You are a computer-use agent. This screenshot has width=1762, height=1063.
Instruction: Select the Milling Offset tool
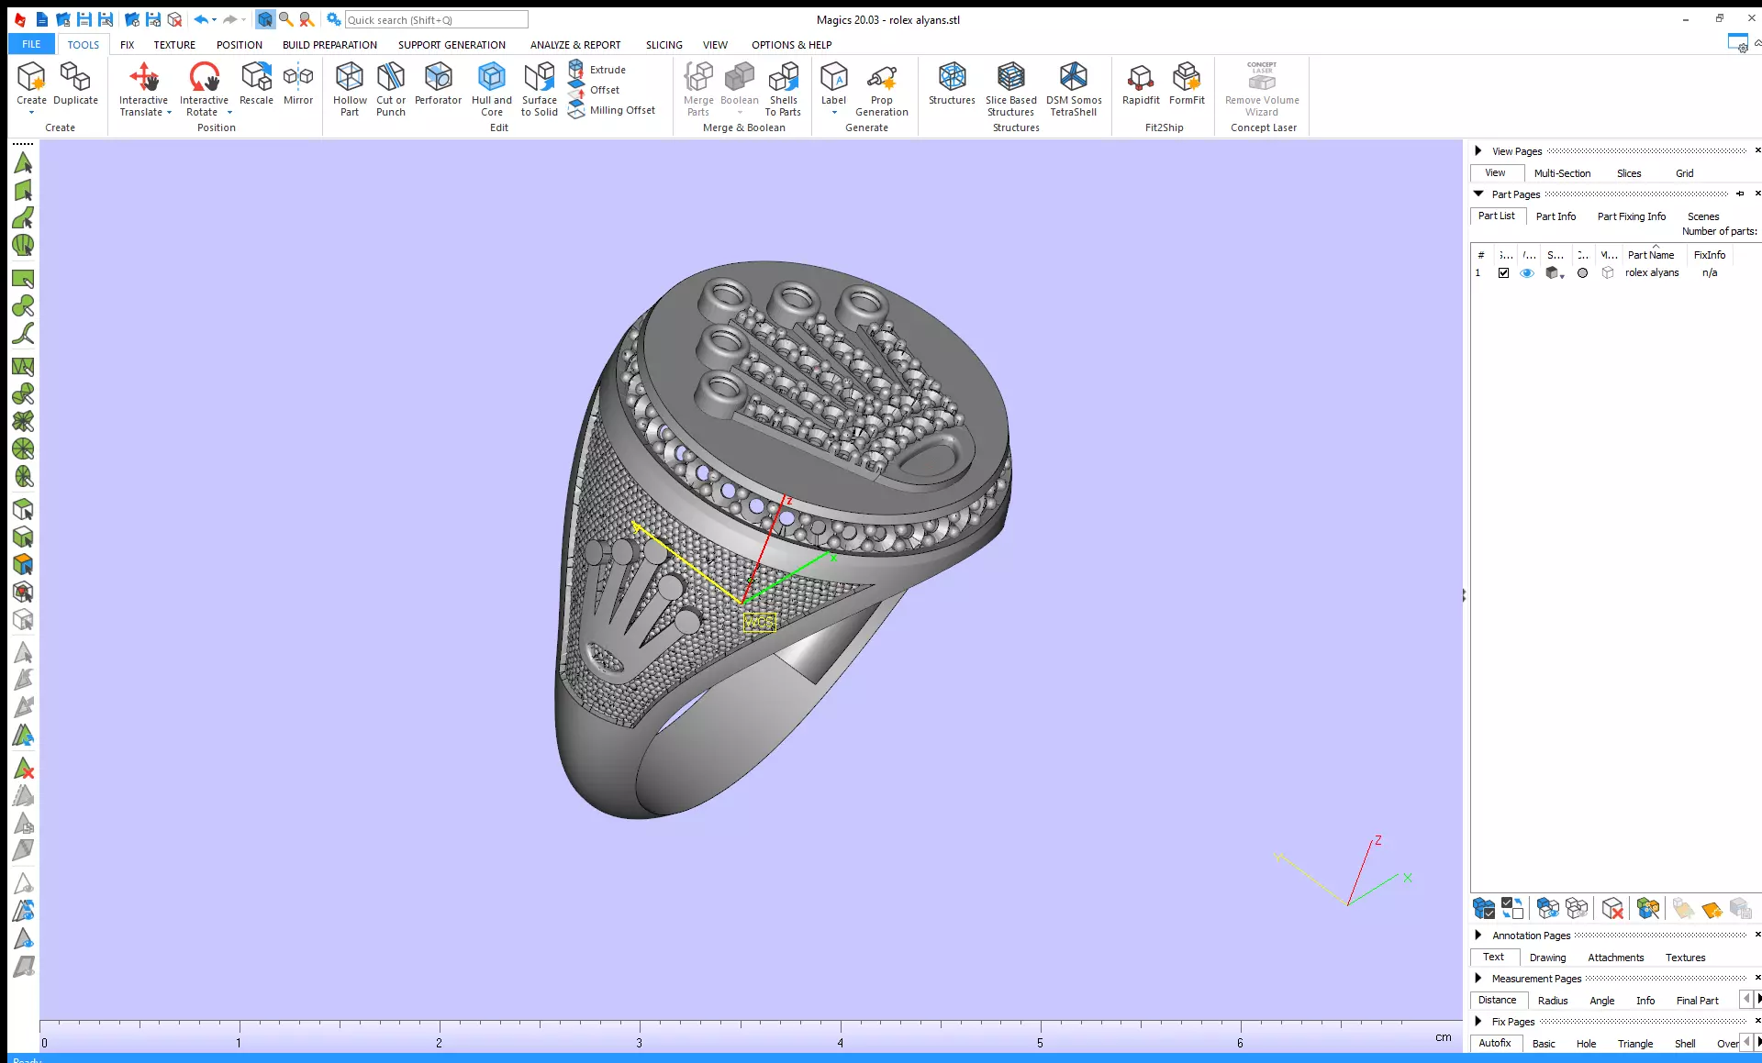pos(612,110)
